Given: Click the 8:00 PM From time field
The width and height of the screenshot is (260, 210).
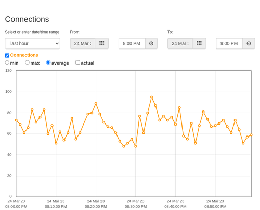Looking at the screenshot, I should tap(132, 43).
